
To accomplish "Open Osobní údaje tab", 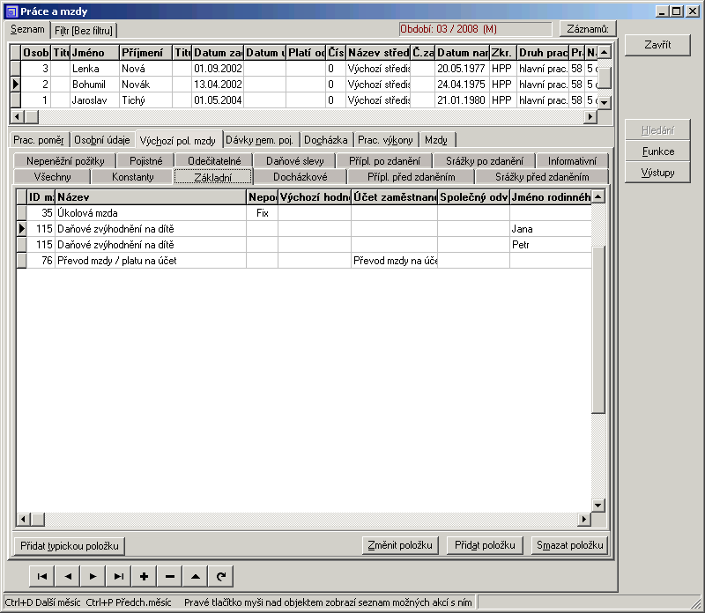I will click(102, 140).
